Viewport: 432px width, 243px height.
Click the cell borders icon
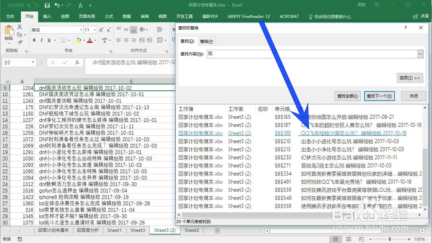pos(64,40)
